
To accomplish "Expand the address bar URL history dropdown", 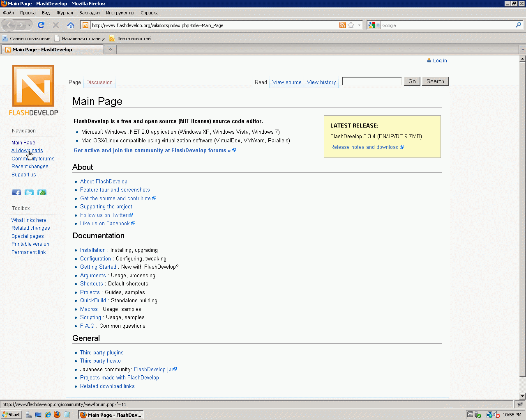I will point(359,25).
